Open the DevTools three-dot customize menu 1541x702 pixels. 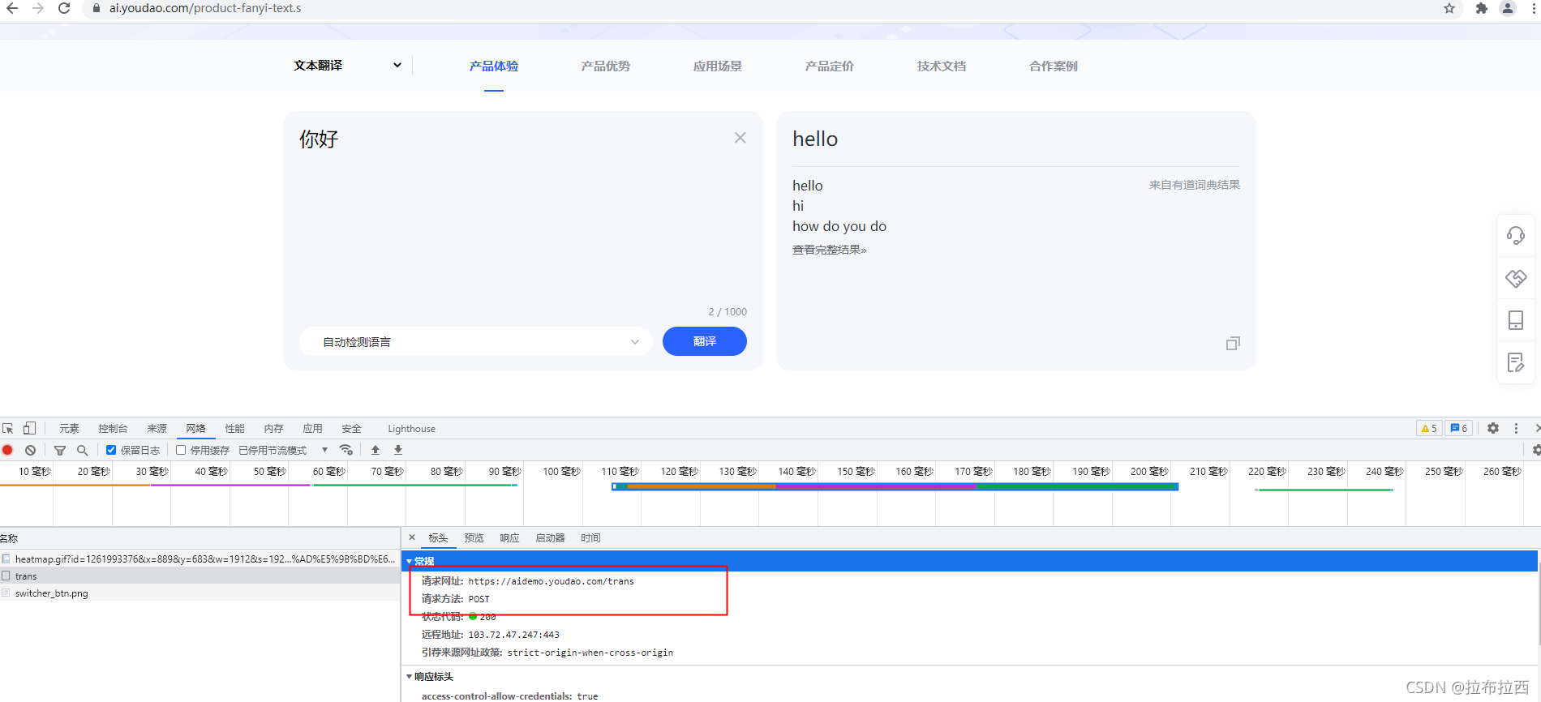(x=1516, y=429)
